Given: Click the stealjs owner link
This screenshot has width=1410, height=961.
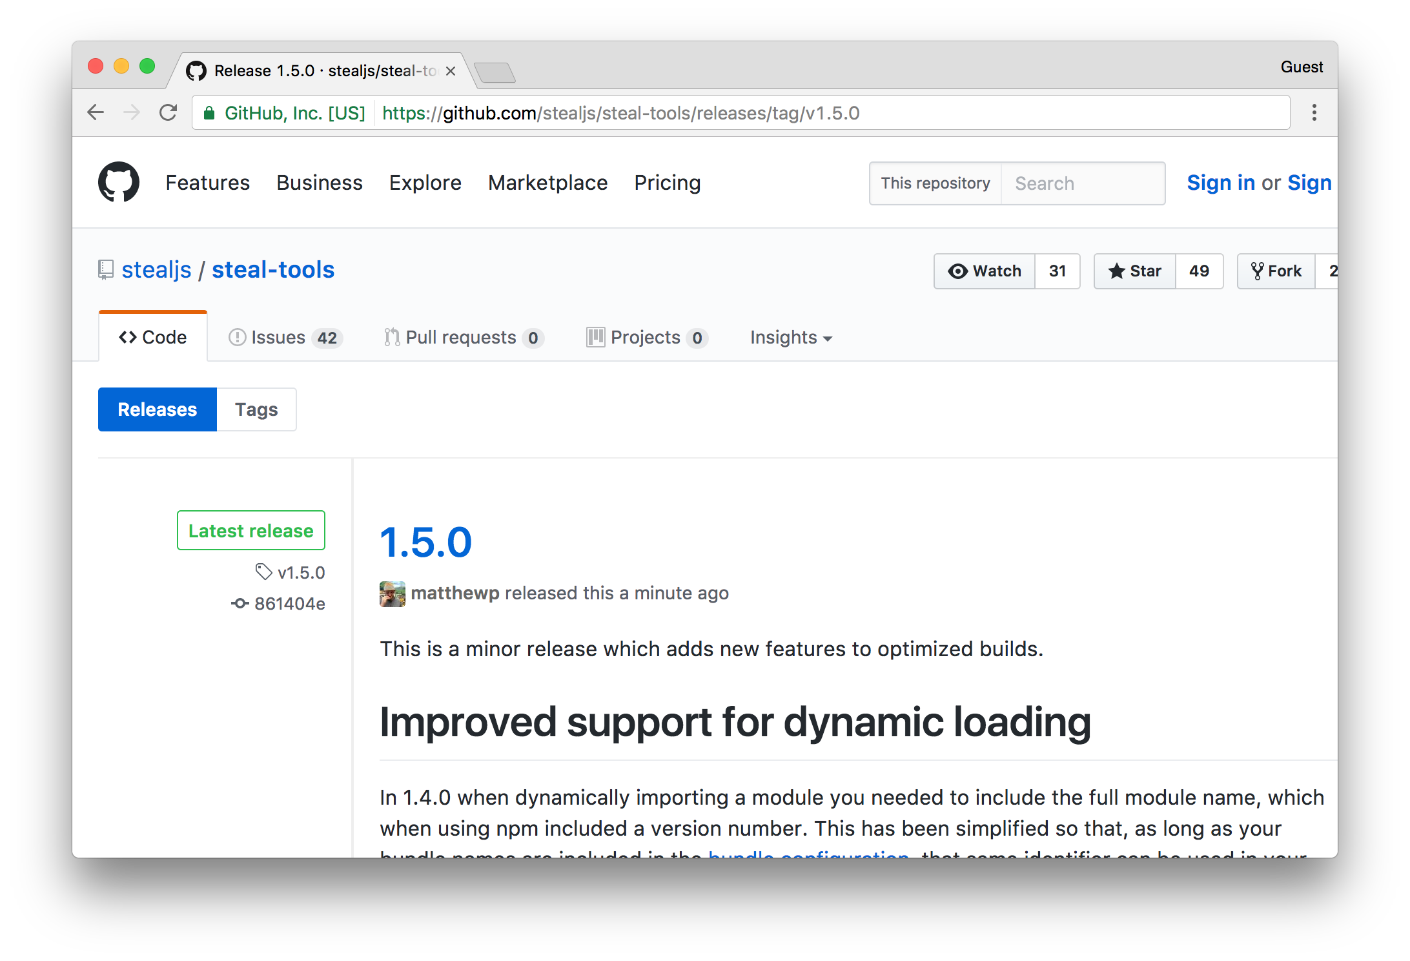Looking at the screenshot, I should pos(157,270).
